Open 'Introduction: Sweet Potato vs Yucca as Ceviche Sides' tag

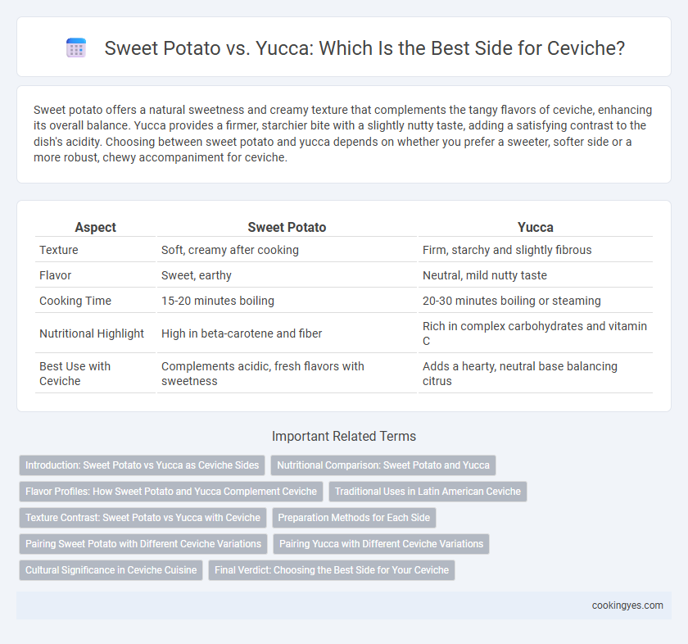(x=143, y=465)
